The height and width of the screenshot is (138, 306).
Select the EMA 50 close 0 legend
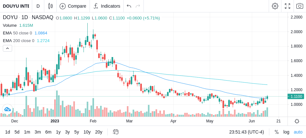17,33
